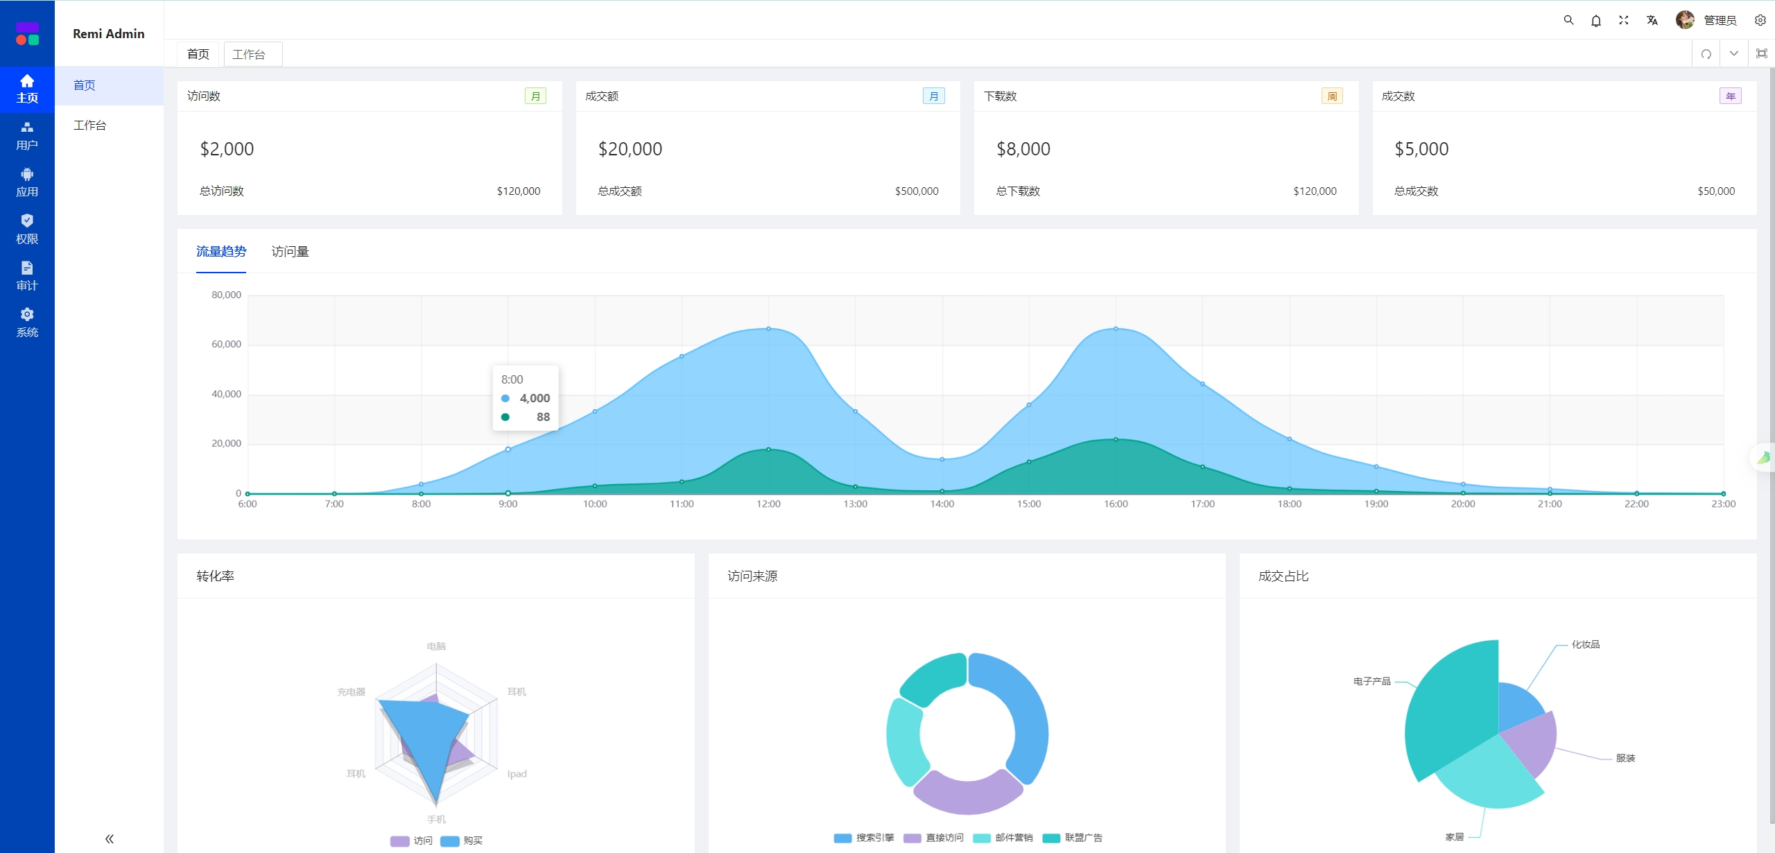Switch to the 访问量 chart tab
This screenshot has height=853, width=1775.
[x=290, y=251]
